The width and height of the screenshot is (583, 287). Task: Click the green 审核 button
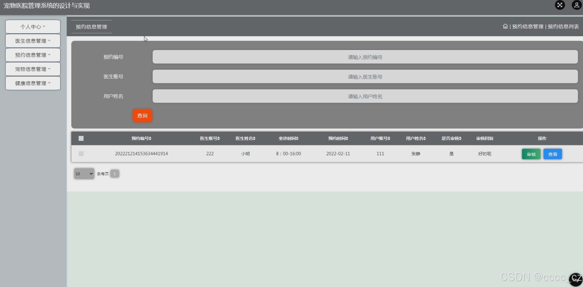(531, 154)
